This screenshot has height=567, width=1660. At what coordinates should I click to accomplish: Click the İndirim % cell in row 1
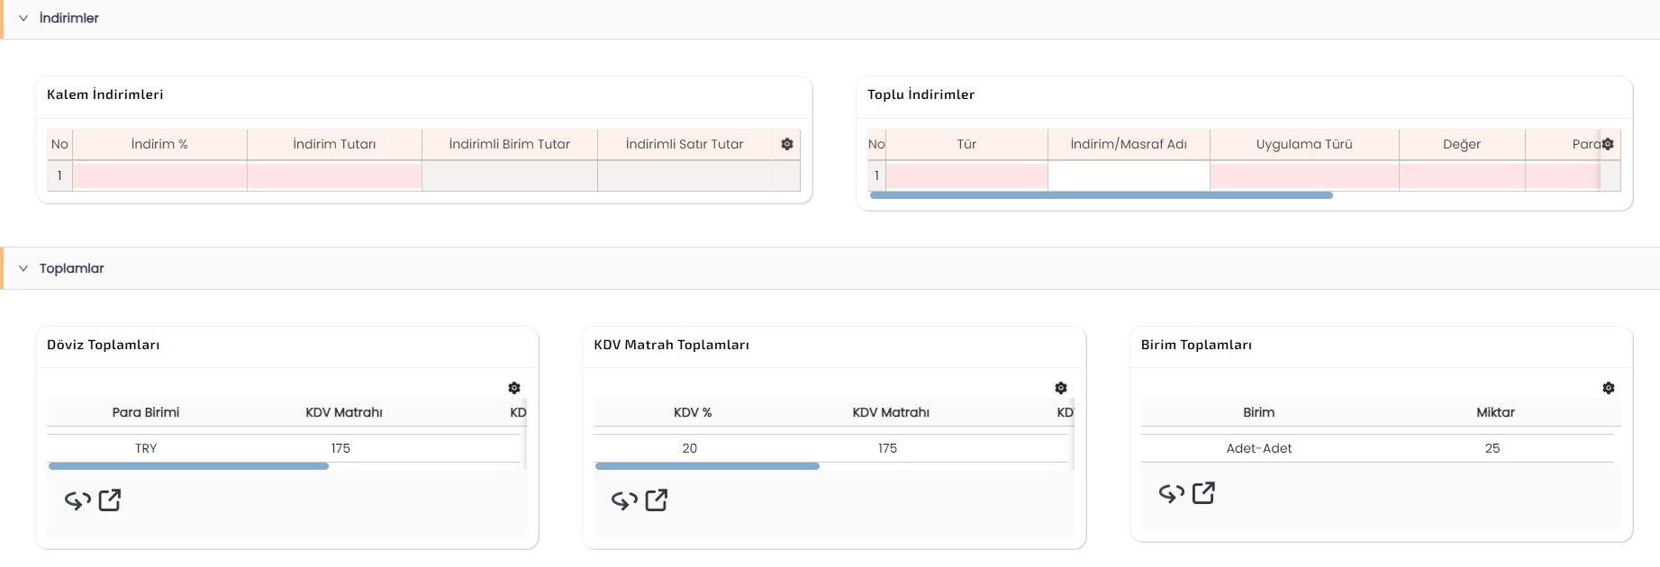[159, 175]
